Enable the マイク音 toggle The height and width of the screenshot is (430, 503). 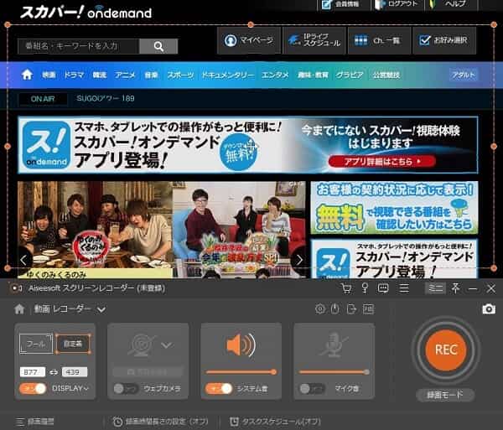point(312,388)
